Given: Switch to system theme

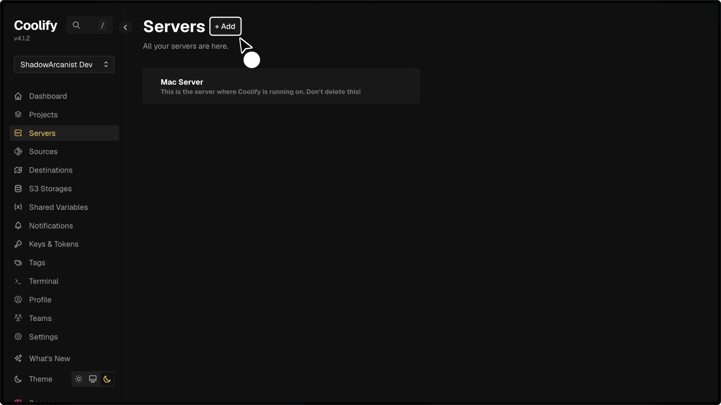Looking at the screenshot, I should pyautogui.click(x=93, y=379).
